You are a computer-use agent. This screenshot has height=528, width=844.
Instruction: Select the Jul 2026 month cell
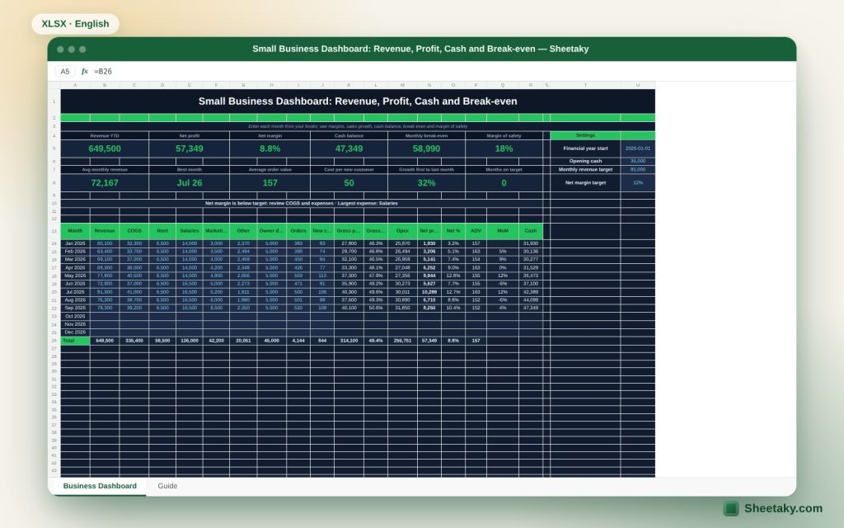pyautogui.click(x=75, y=292)
